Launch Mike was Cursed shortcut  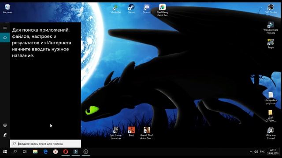click(x=271, y=133)
